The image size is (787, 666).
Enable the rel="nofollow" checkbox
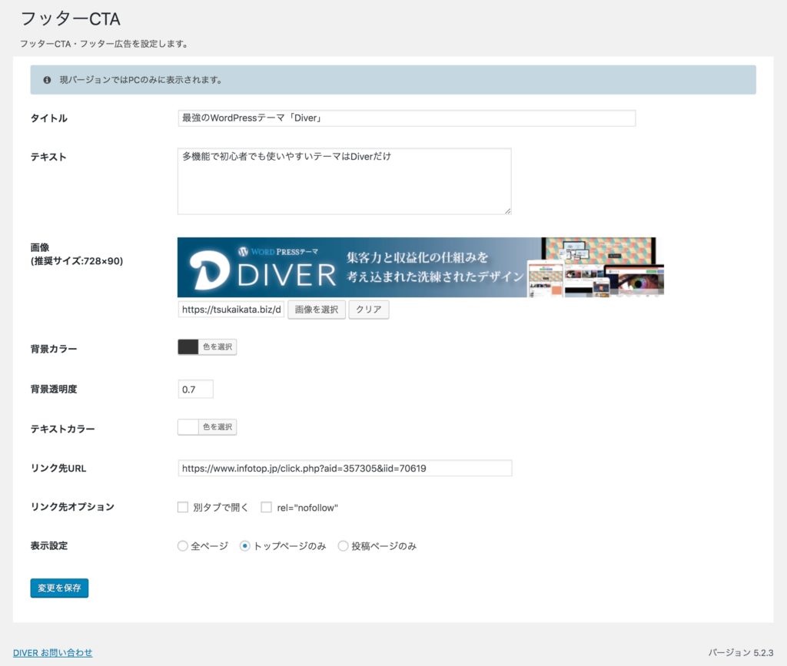click(266, 508)
